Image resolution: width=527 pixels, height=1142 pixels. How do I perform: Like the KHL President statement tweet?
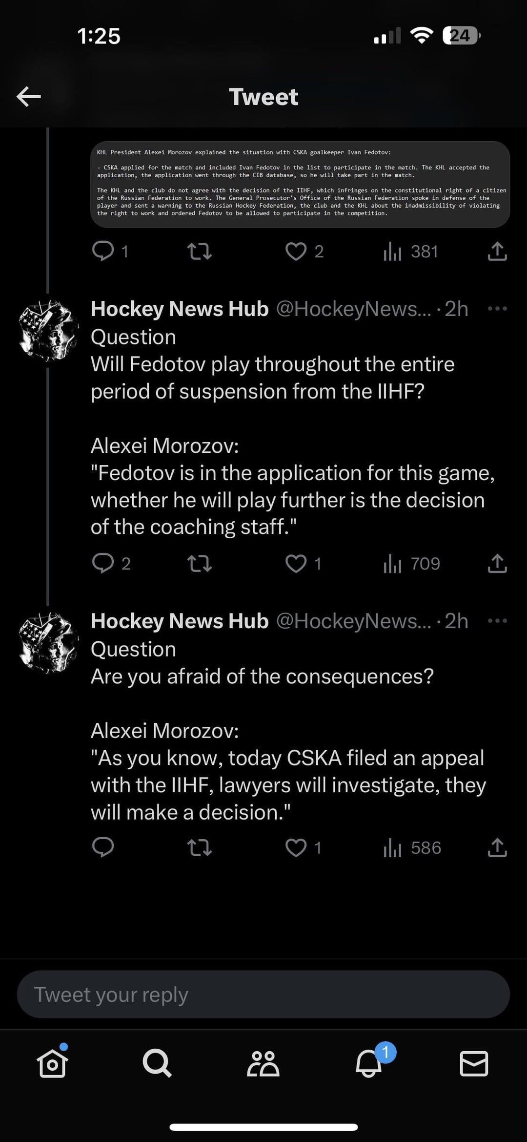click(296, 251)
